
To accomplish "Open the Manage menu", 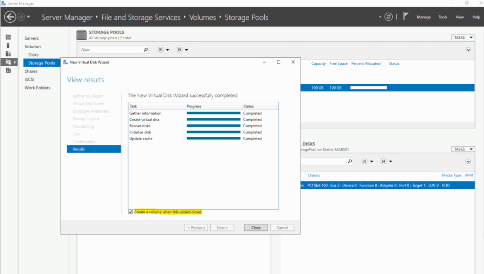I will [x=423, y=17].
